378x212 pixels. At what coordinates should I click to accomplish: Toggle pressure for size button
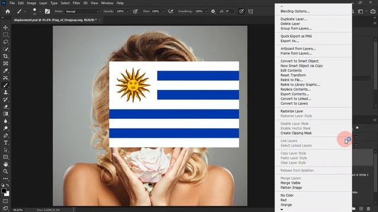point(241,11)
